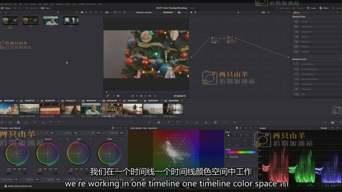Viewport: 342px width, 192px height.
Task: Open the Color Warper palette icon
Action: point(159,122)
